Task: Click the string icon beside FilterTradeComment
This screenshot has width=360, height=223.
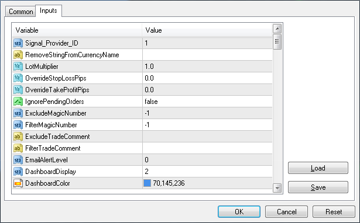Action: [18, 148]
